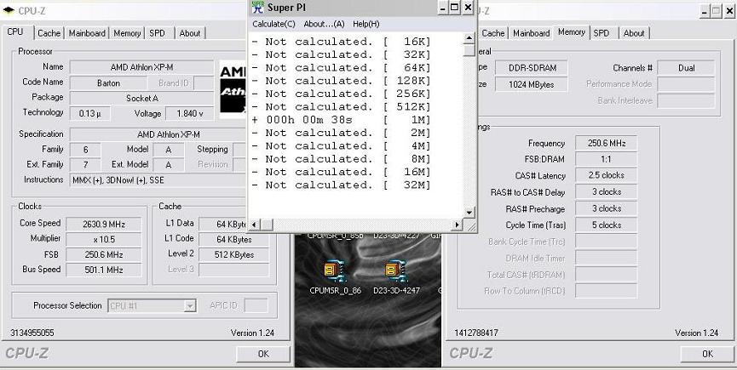Select CPU tab in left CPU-Z window
The image size is (737, 370).
click(x=15, y=31)
